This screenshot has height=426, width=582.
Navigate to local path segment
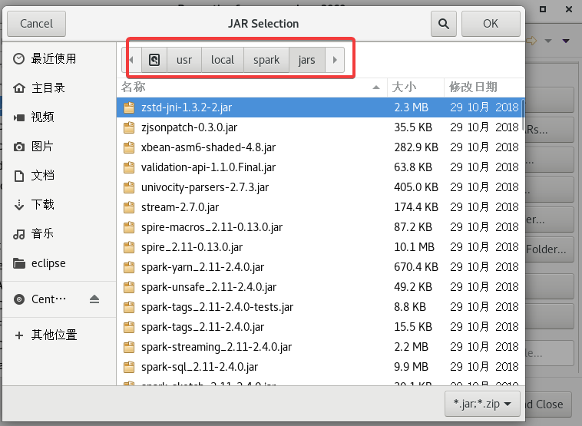click(x=223, y=60)
